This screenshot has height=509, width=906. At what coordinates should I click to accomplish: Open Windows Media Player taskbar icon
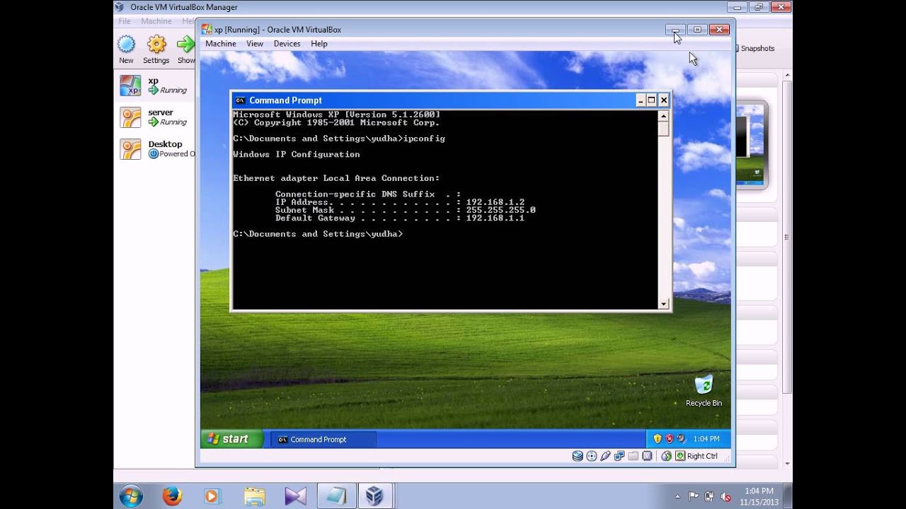212,496
